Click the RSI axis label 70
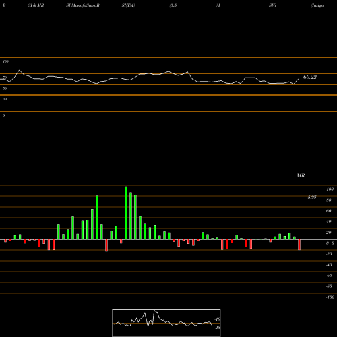This screenshot has width=337, height=337. 5,78
